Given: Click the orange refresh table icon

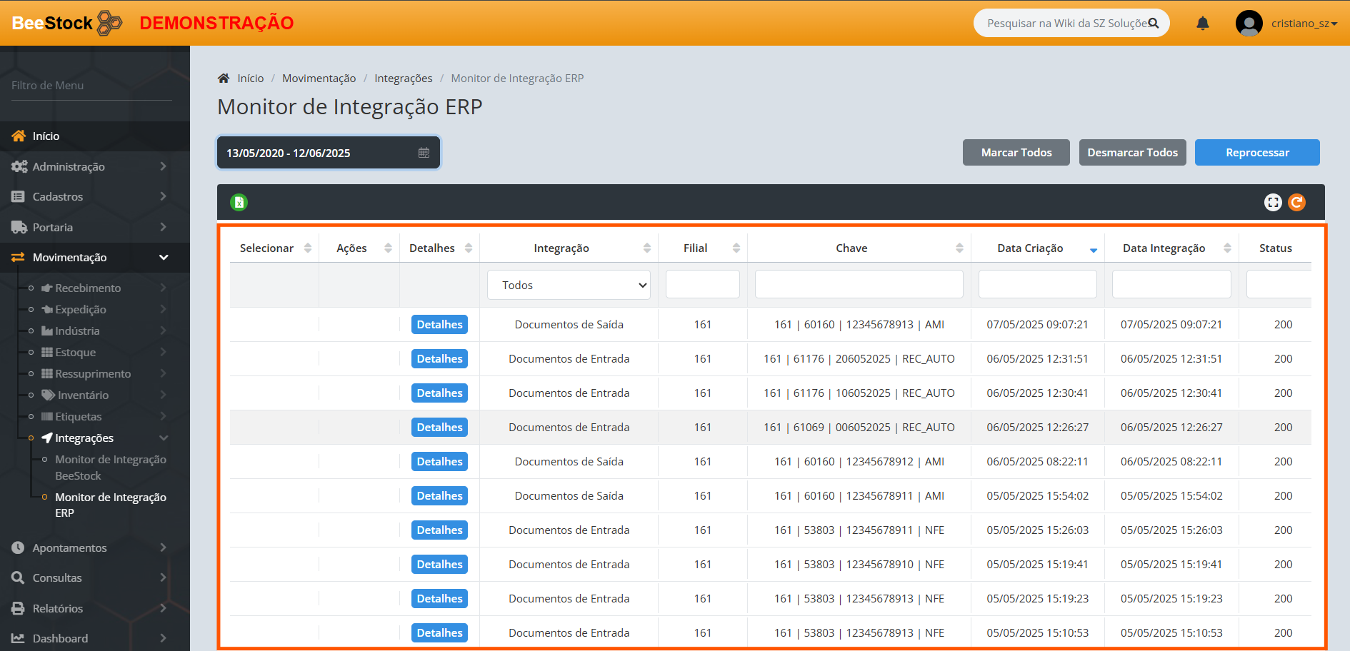Looking at the screenshot, I should click(1296, 203).
